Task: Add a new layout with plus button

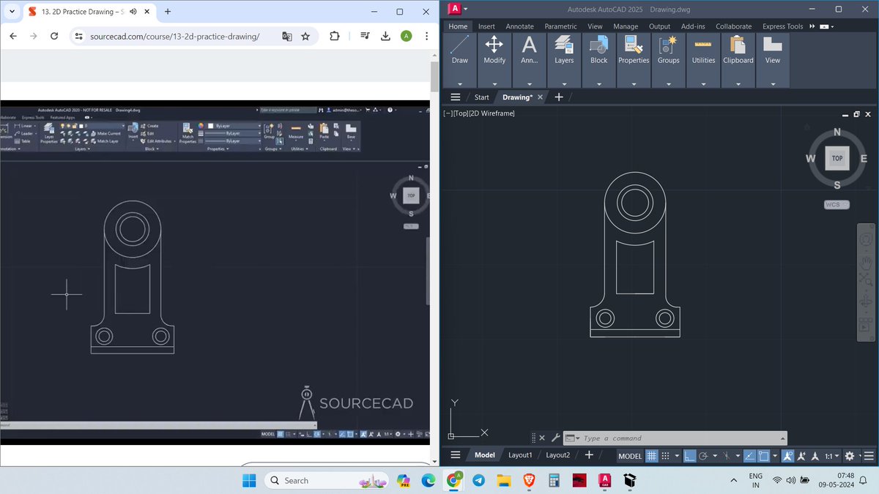Action: tap(589, 455)
